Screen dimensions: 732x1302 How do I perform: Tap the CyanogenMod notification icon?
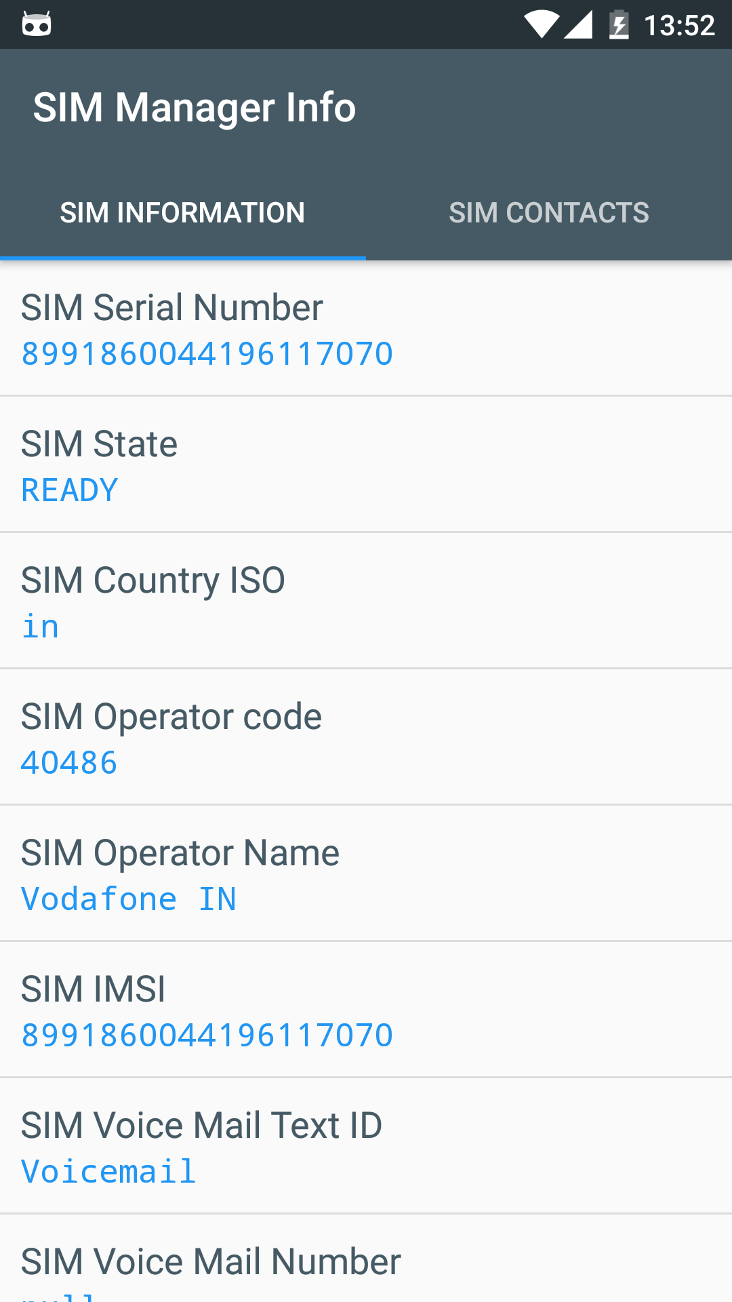[37, 25]
